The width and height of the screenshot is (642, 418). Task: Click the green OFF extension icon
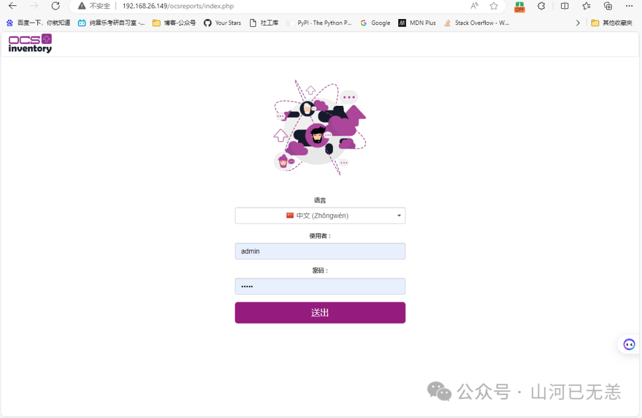[x=520, y=7]
